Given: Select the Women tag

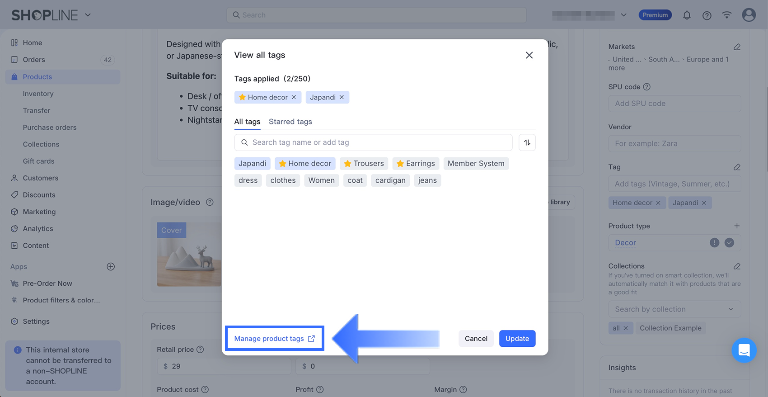Looking at the screenshot, I should pos(322,180).
